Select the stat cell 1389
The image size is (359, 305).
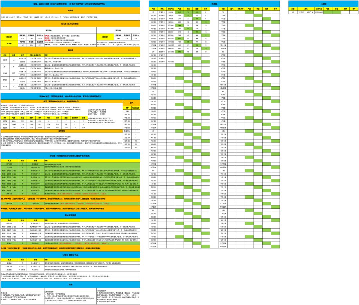pos(31,125)
